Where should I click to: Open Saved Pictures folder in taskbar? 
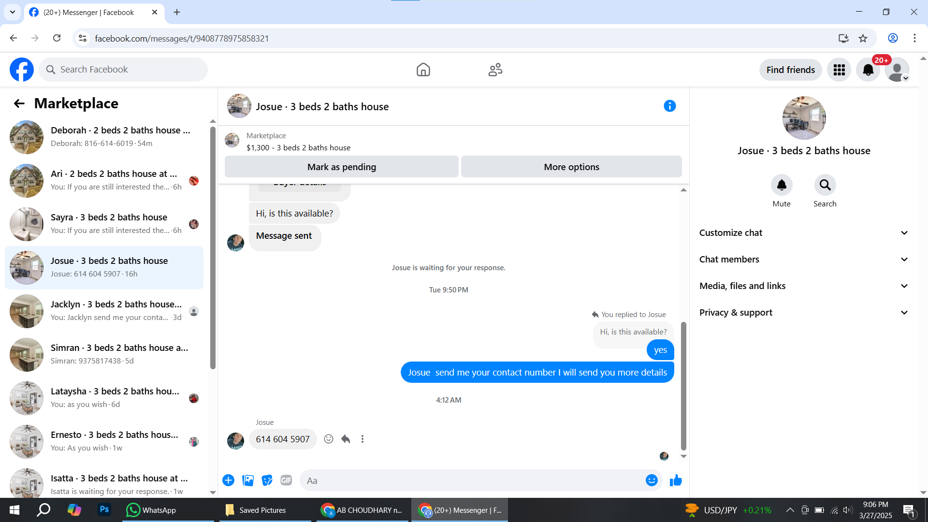265,510
